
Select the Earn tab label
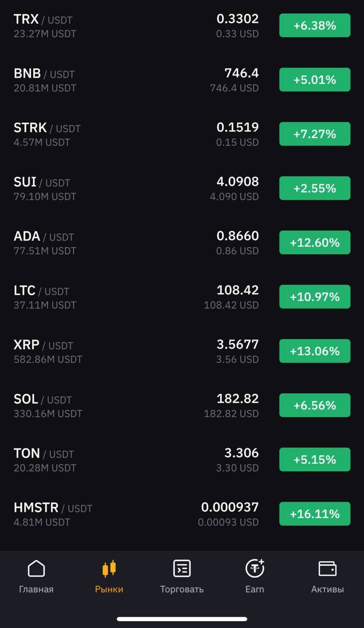pyautogui.click(x=255, y=589)
